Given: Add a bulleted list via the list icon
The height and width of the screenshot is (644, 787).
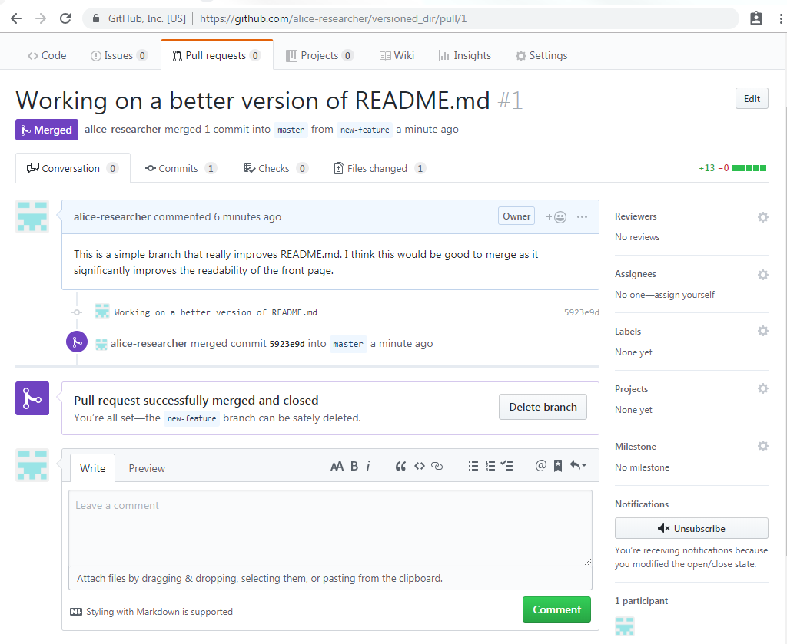Looking at the screenshot, I should coord(473,465).
